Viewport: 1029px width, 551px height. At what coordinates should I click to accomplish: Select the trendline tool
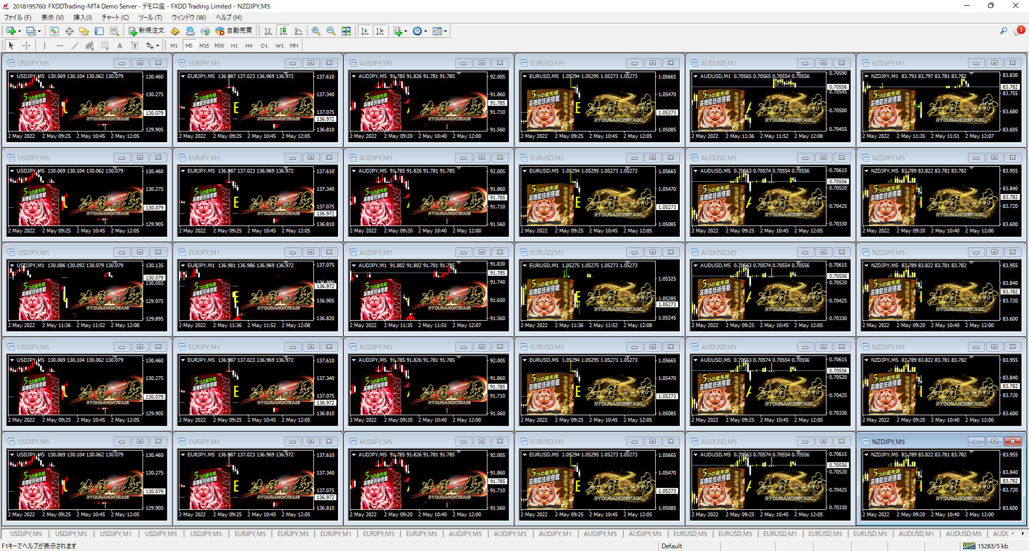tap(75, 45)
